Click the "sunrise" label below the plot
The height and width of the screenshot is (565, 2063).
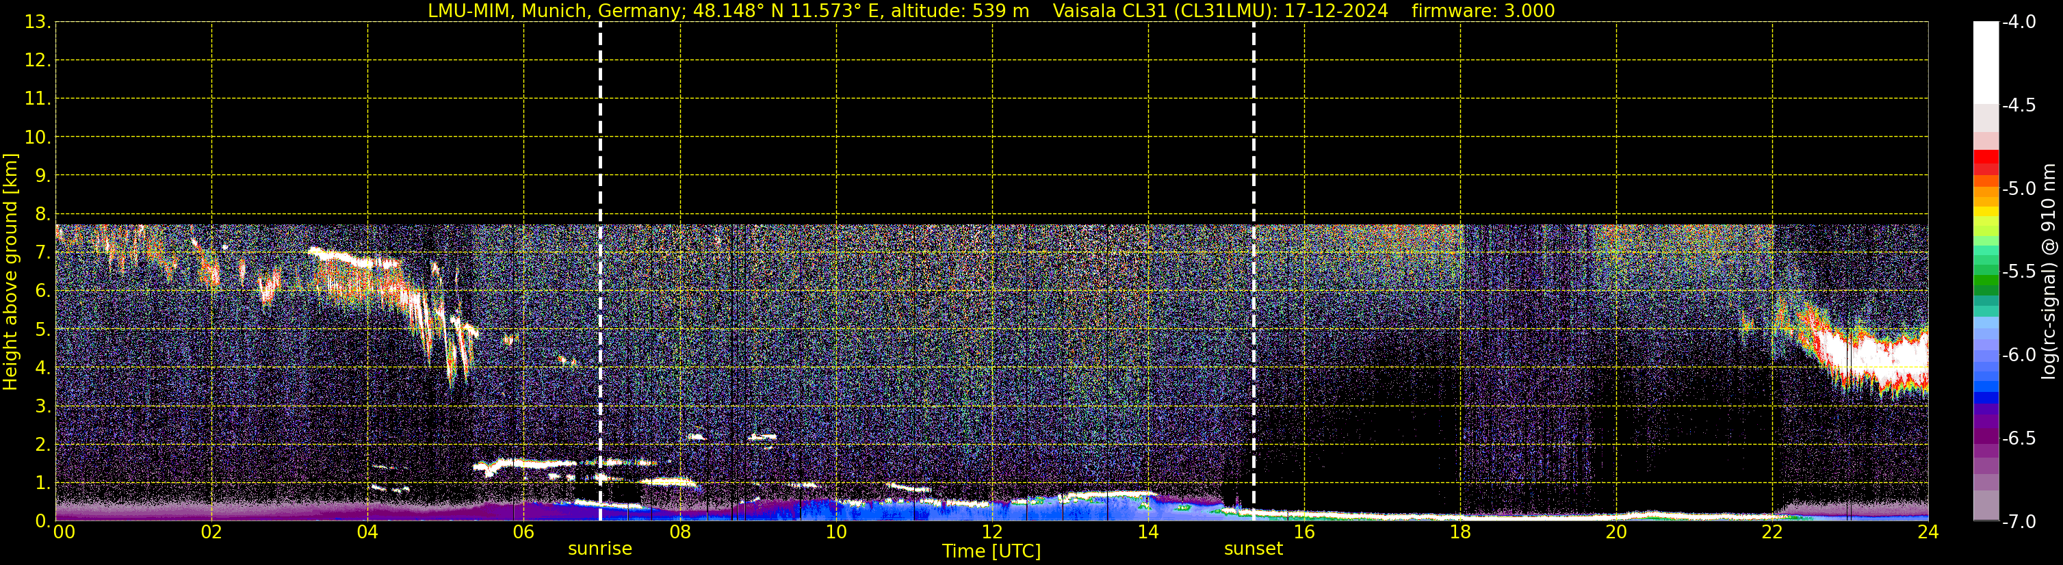coord(600,549)
